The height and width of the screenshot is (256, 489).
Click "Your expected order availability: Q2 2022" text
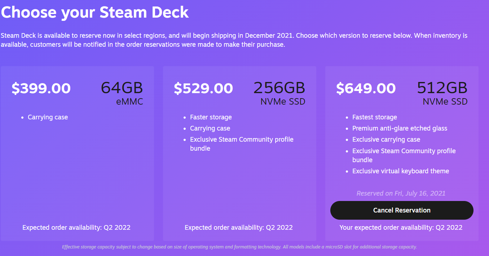pos(401,228)
